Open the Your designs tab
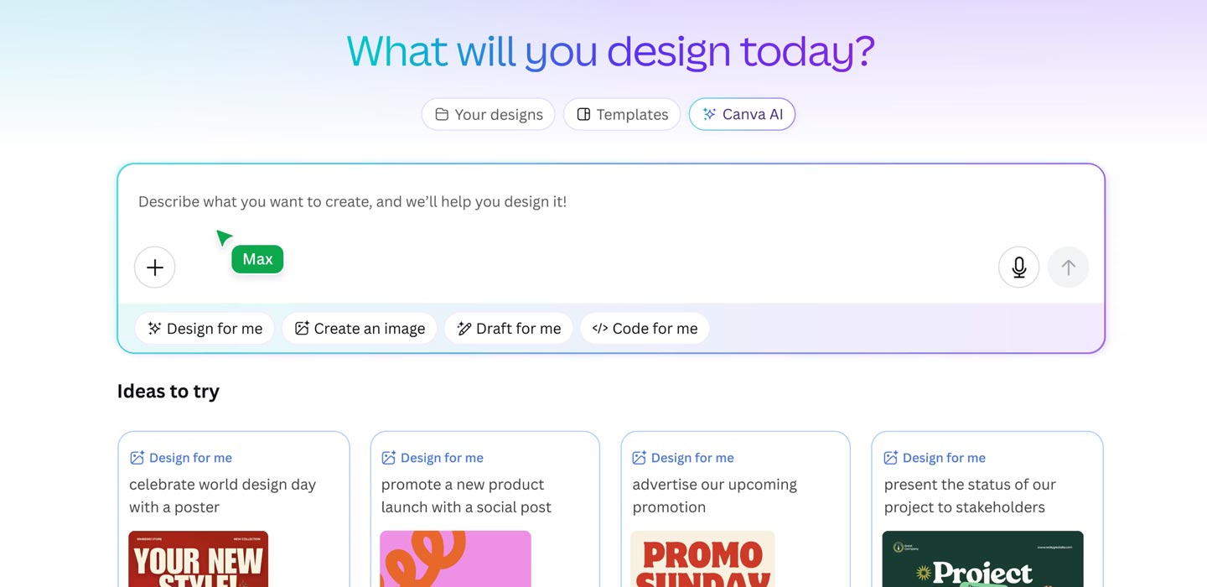The image size is (1207, 587). click(488, 114)
